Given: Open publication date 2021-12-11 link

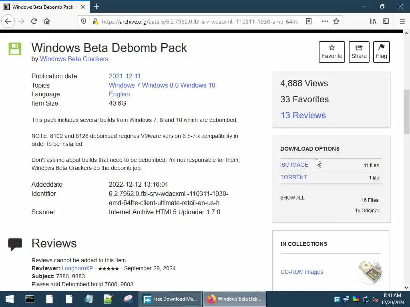Looking at the screenshot, I should point(125,76).
